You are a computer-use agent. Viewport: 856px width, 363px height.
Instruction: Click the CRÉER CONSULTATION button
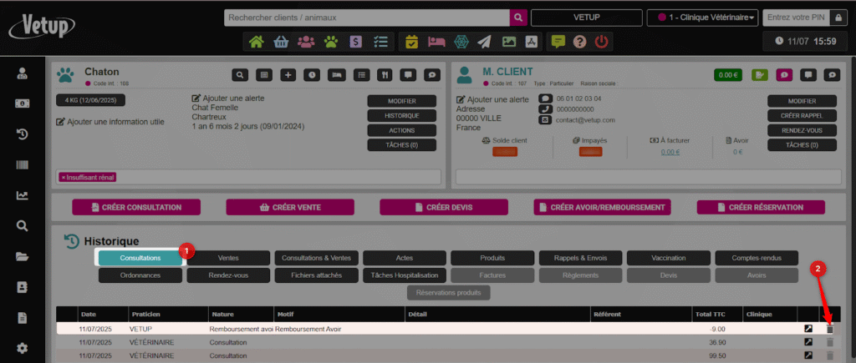(x=139, y=207)
